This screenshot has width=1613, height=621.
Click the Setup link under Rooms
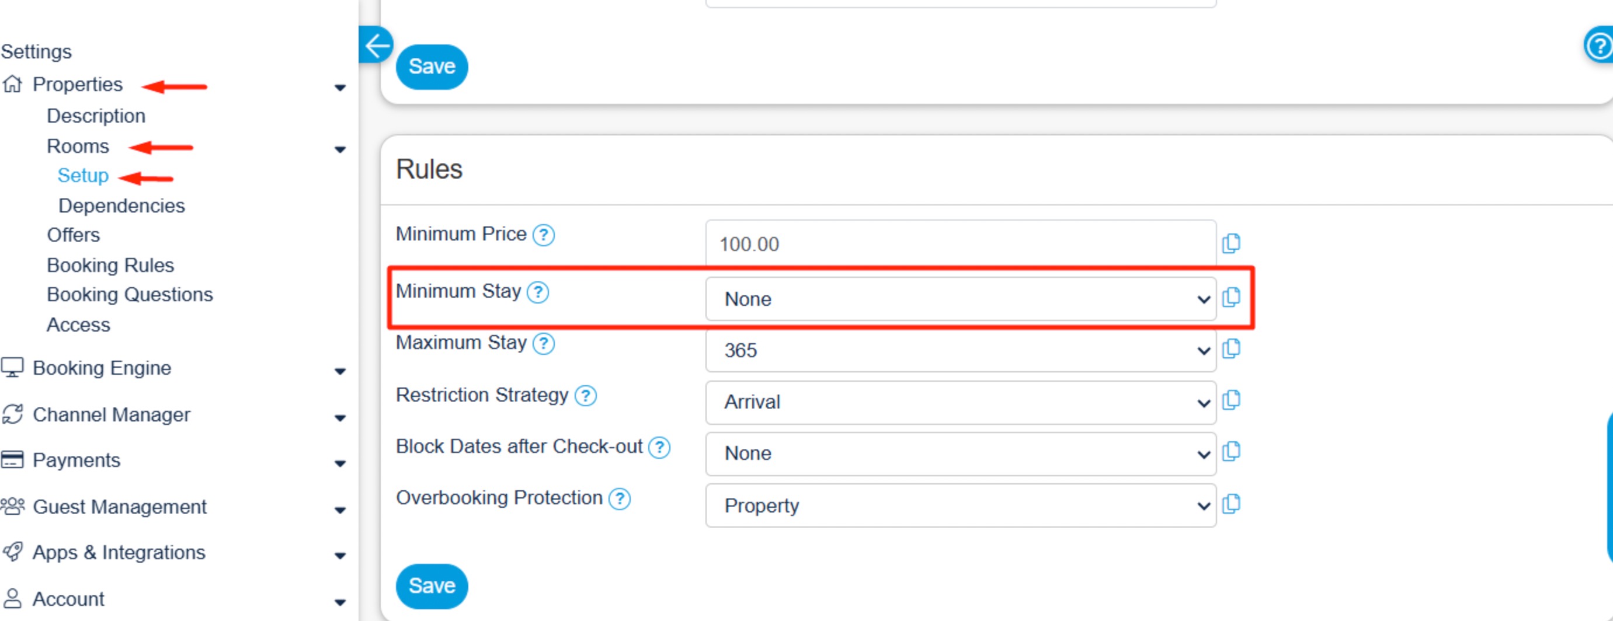83,176
